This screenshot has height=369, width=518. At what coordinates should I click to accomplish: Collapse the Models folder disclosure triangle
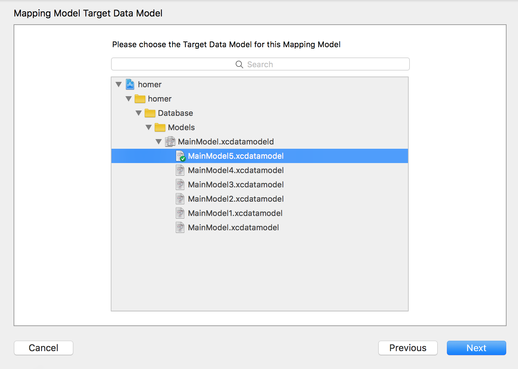pyautogui.click(x=149, y=128)
